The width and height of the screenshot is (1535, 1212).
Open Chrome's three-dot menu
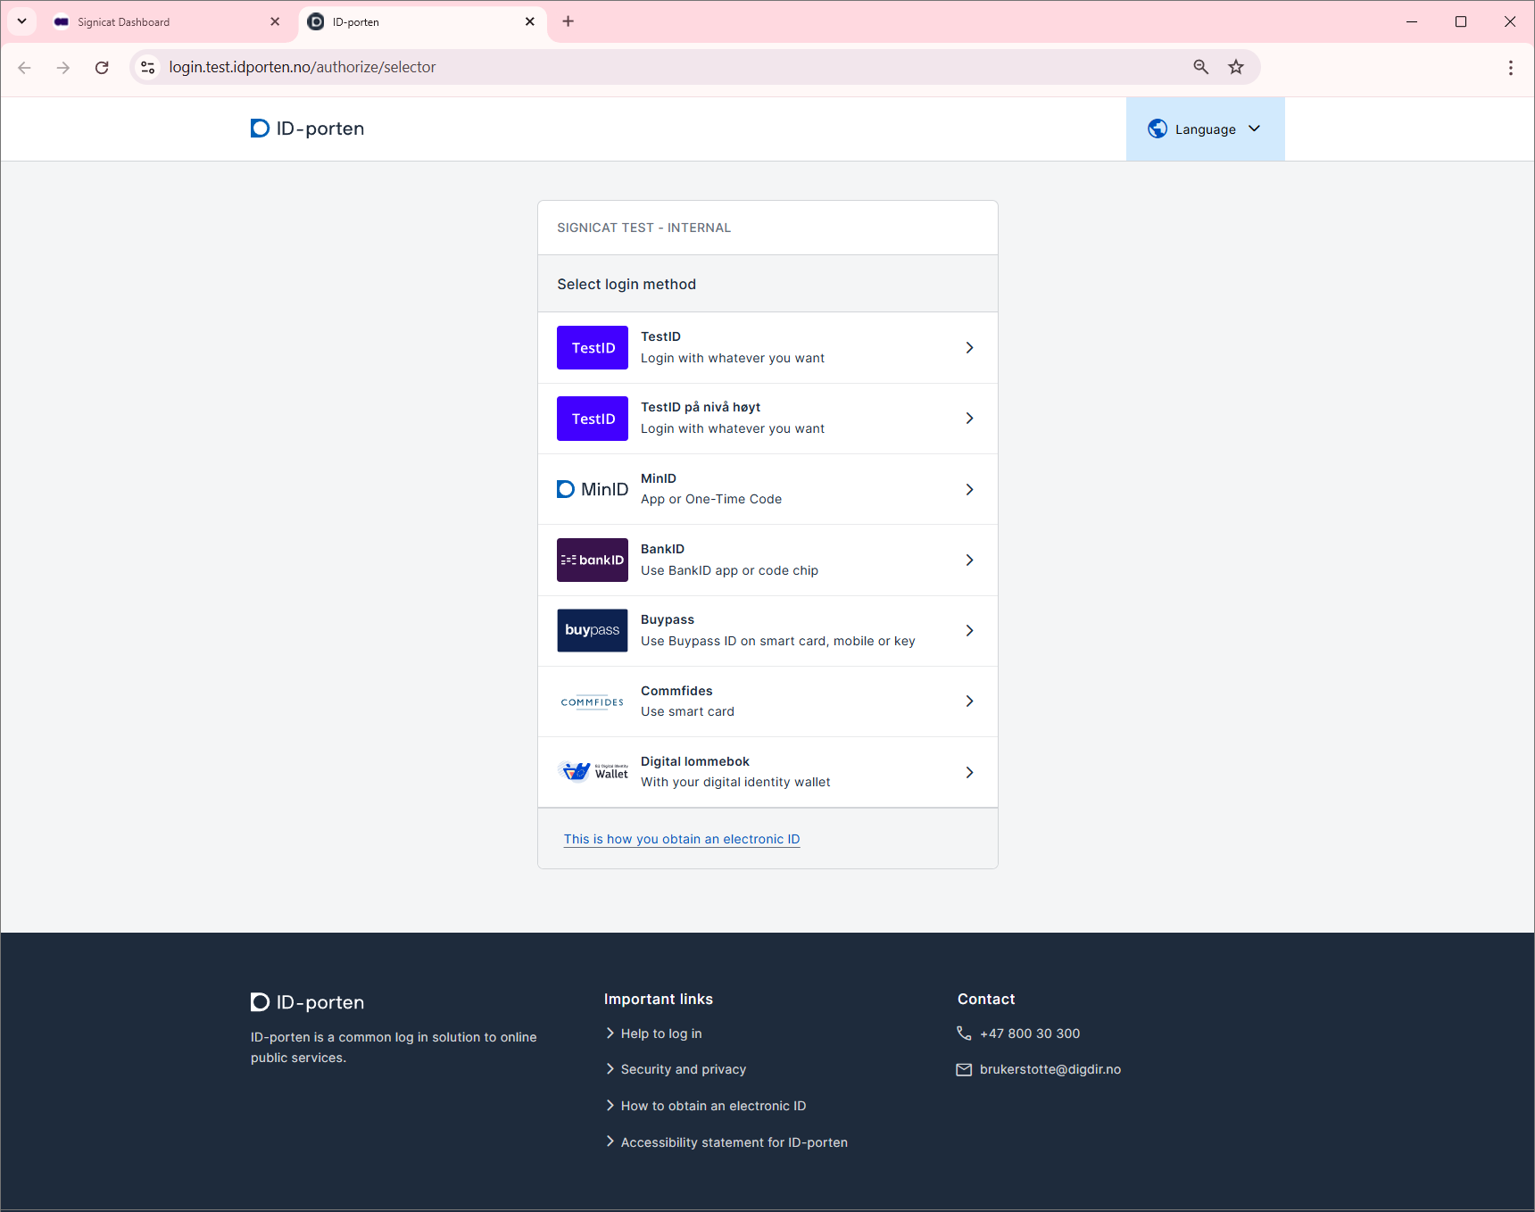click(x=1510, y=68)
